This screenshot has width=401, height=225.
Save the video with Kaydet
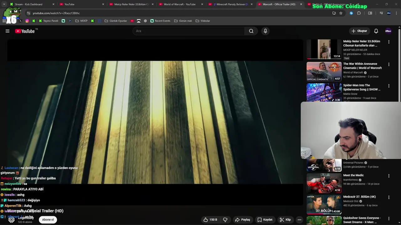pos(265,220)
